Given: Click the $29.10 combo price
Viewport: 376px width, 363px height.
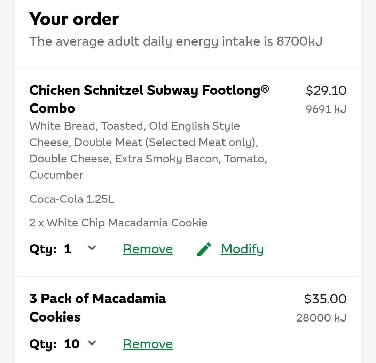Looking at the screenshot, I should click(x=326, y=91).
